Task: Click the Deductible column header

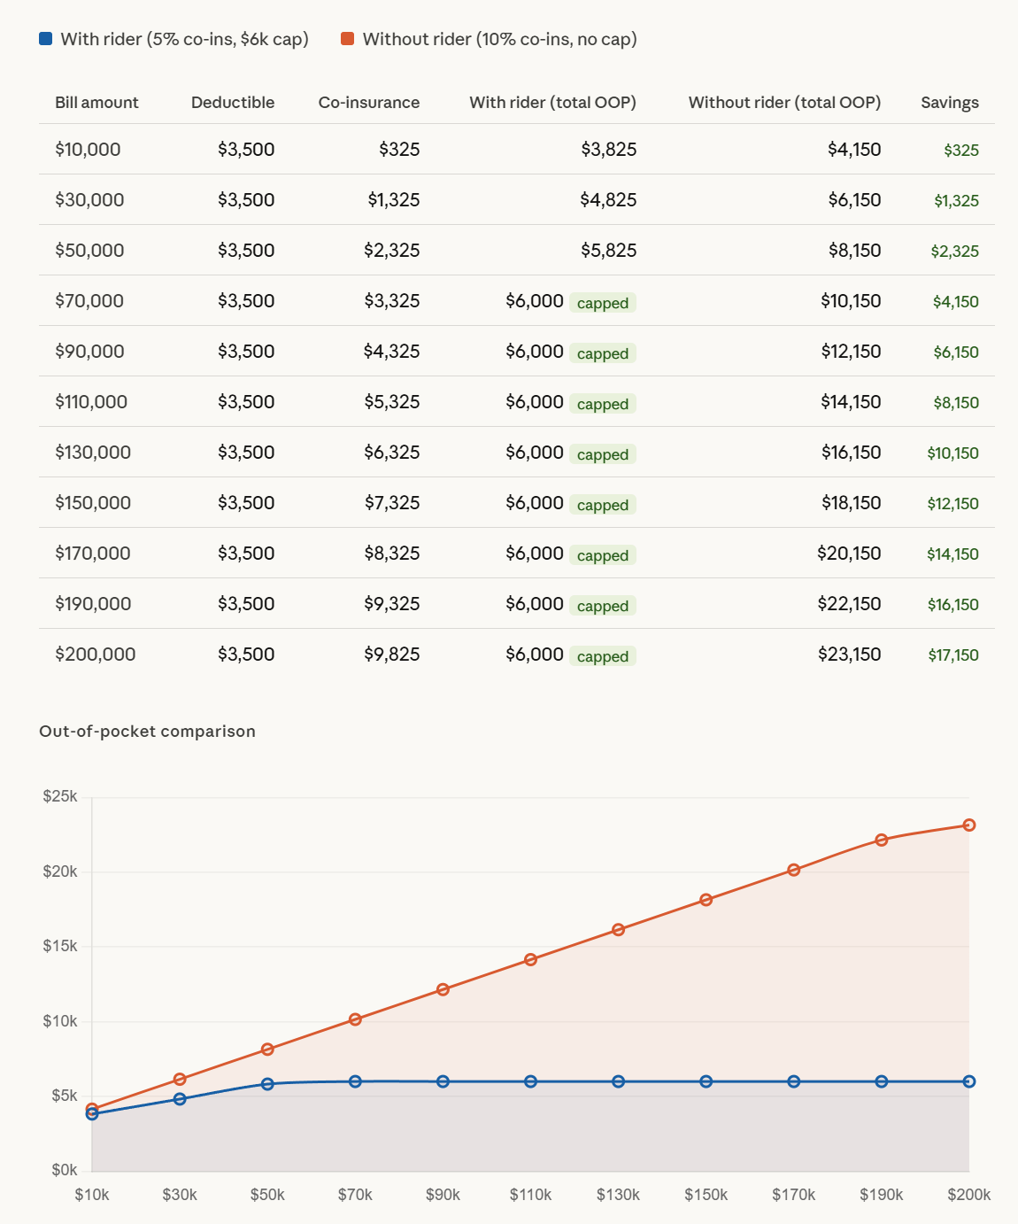Action: [233, 103]
